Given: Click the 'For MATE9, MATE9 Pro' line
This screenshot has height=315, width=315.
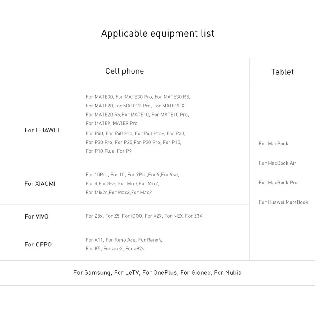Looking at the screenshot, I should click(x=111, y=124).
